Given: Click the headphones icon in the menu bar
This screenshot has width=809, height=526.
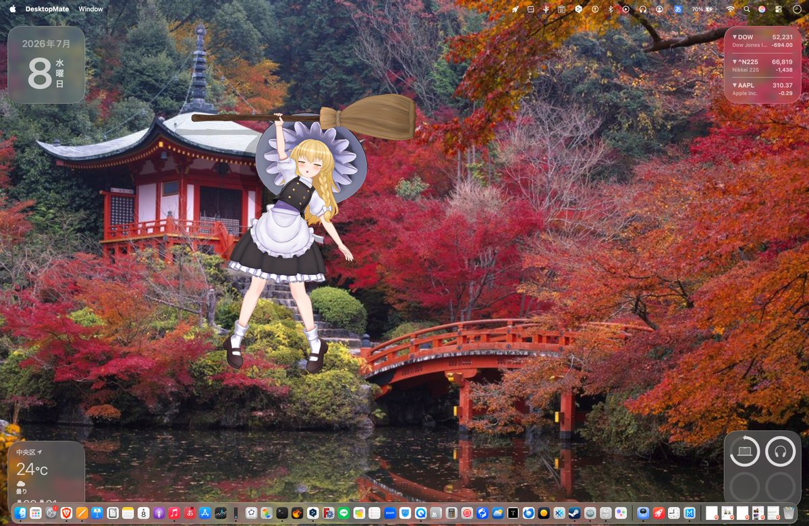Looking at the screenshot, I should coord(643,9).
